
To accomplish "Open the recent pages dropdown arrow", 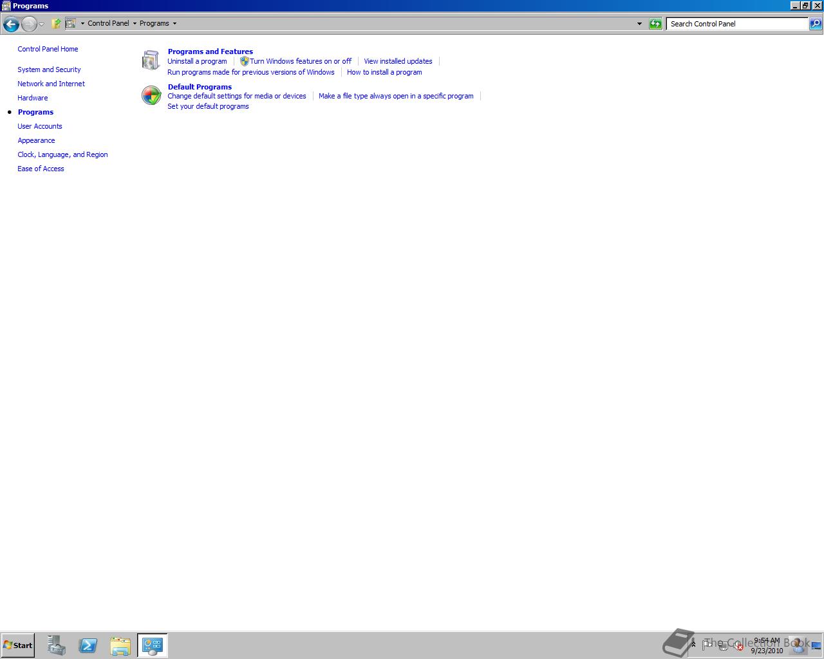I will tap(41, 24).
